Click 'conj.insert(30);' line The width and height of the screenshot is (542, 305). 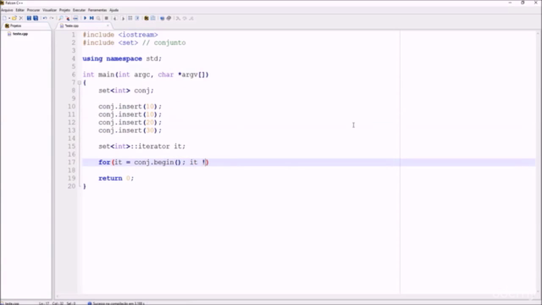tap(130, 130)
